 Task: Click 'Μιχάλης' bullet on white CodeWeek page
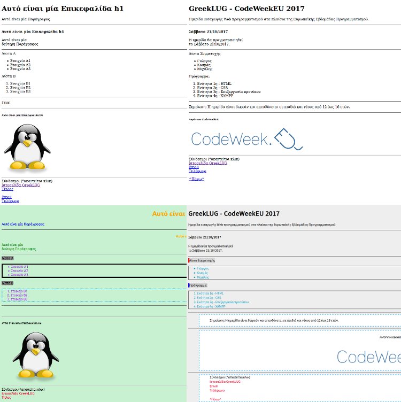(205, 69)
